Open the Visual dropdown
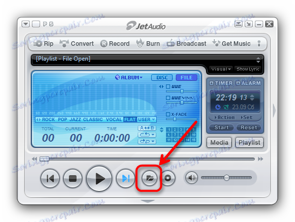Viewport: 295px width, 222px height. [221, 69]
